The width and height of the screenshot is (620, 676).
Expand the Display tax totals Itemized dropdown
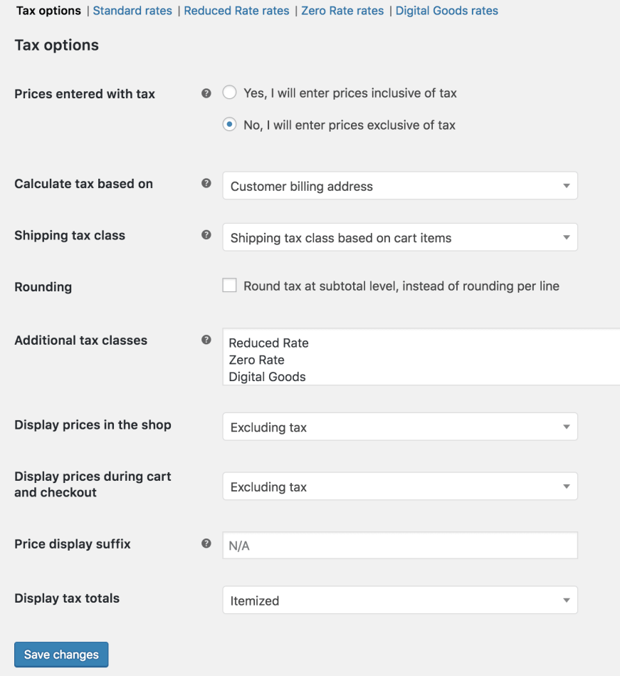[399, 600]
